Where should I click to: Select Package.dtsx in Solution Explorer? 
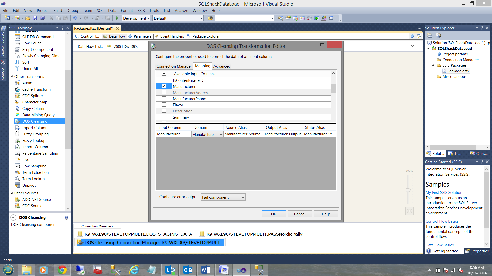tap(458, 71)
